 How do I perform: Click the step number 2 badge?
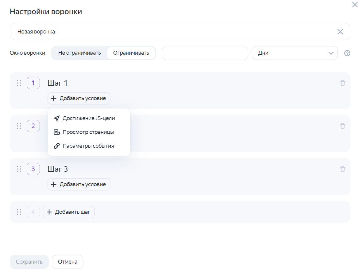coord(33,126)
